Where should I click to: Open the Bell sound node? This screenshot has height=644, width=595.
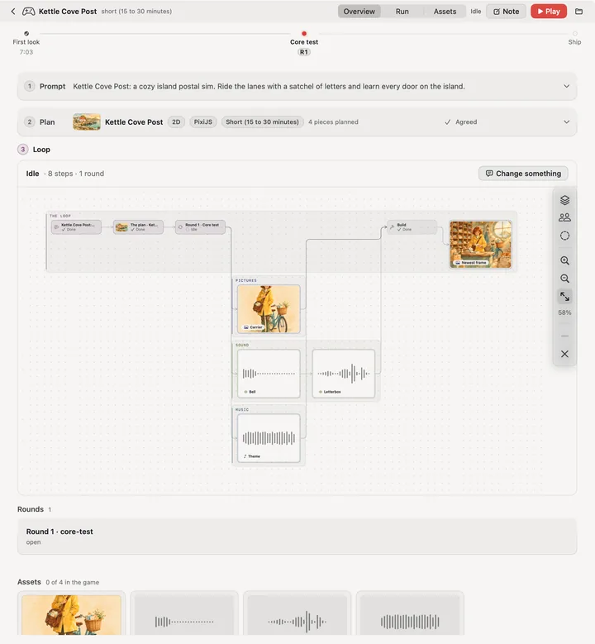point(269,374)
